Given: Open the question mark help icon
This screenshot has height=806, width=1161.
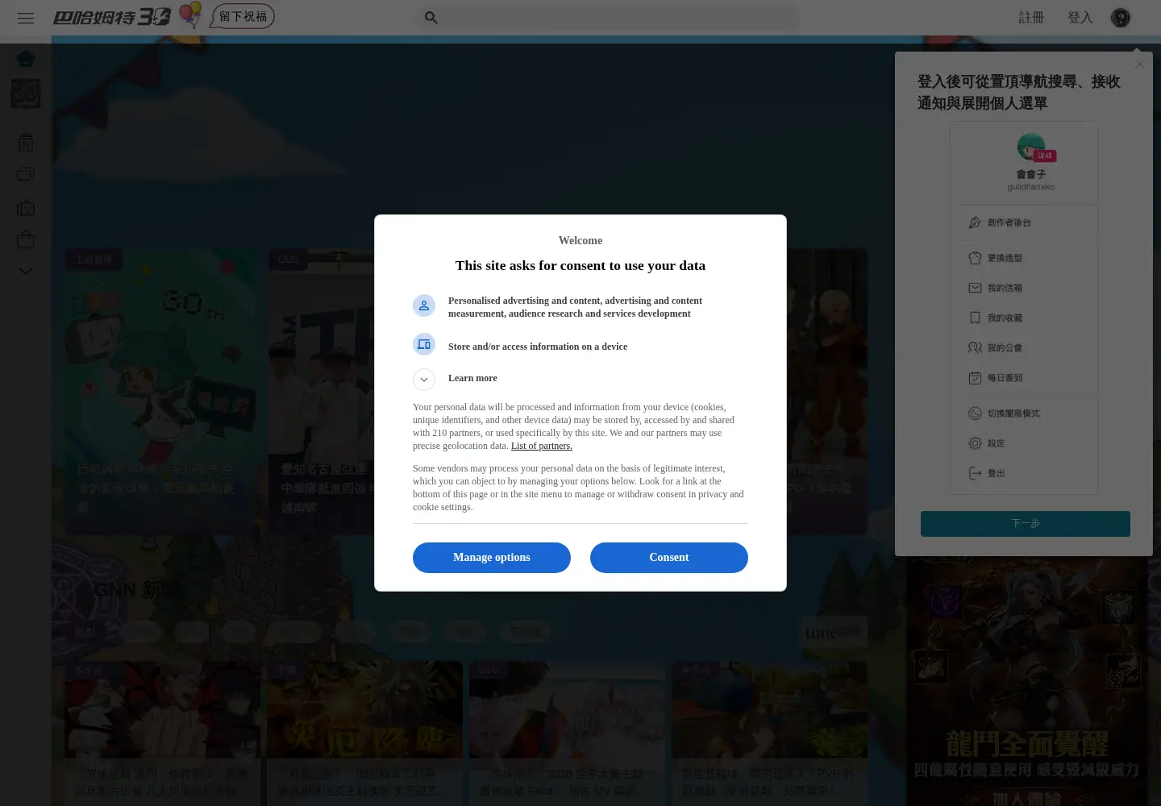Looking at the screenshot, I should [1121, 18].
